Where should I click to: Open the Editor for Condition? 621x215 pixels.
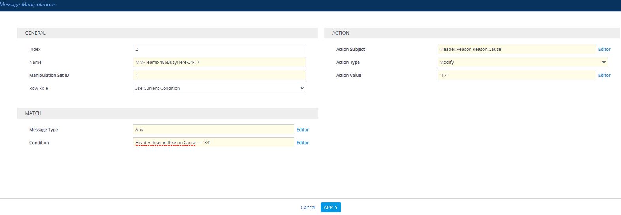click(x=303, y=143)
